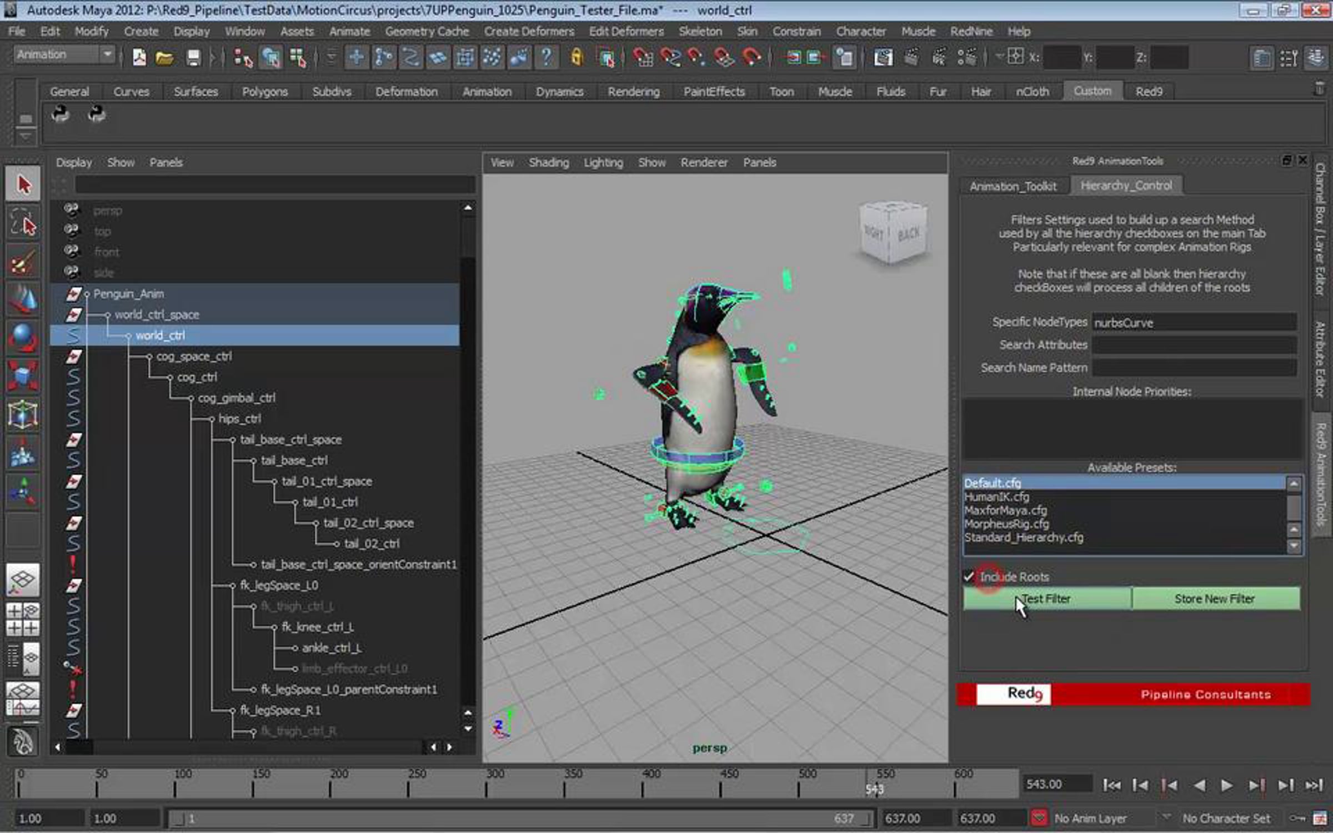1333x833 pixels.
Task: Click the Store New Filter button
Action: (1215, 599)
